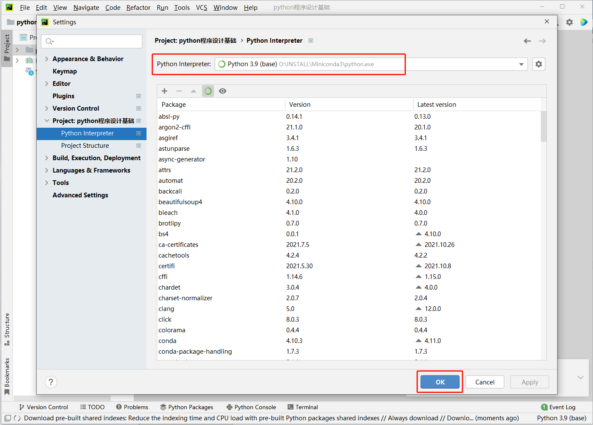The width and height of the screenshot is (593, 425).
Task: Expand the Appearance & Behavior node
Action: point(46,59)
